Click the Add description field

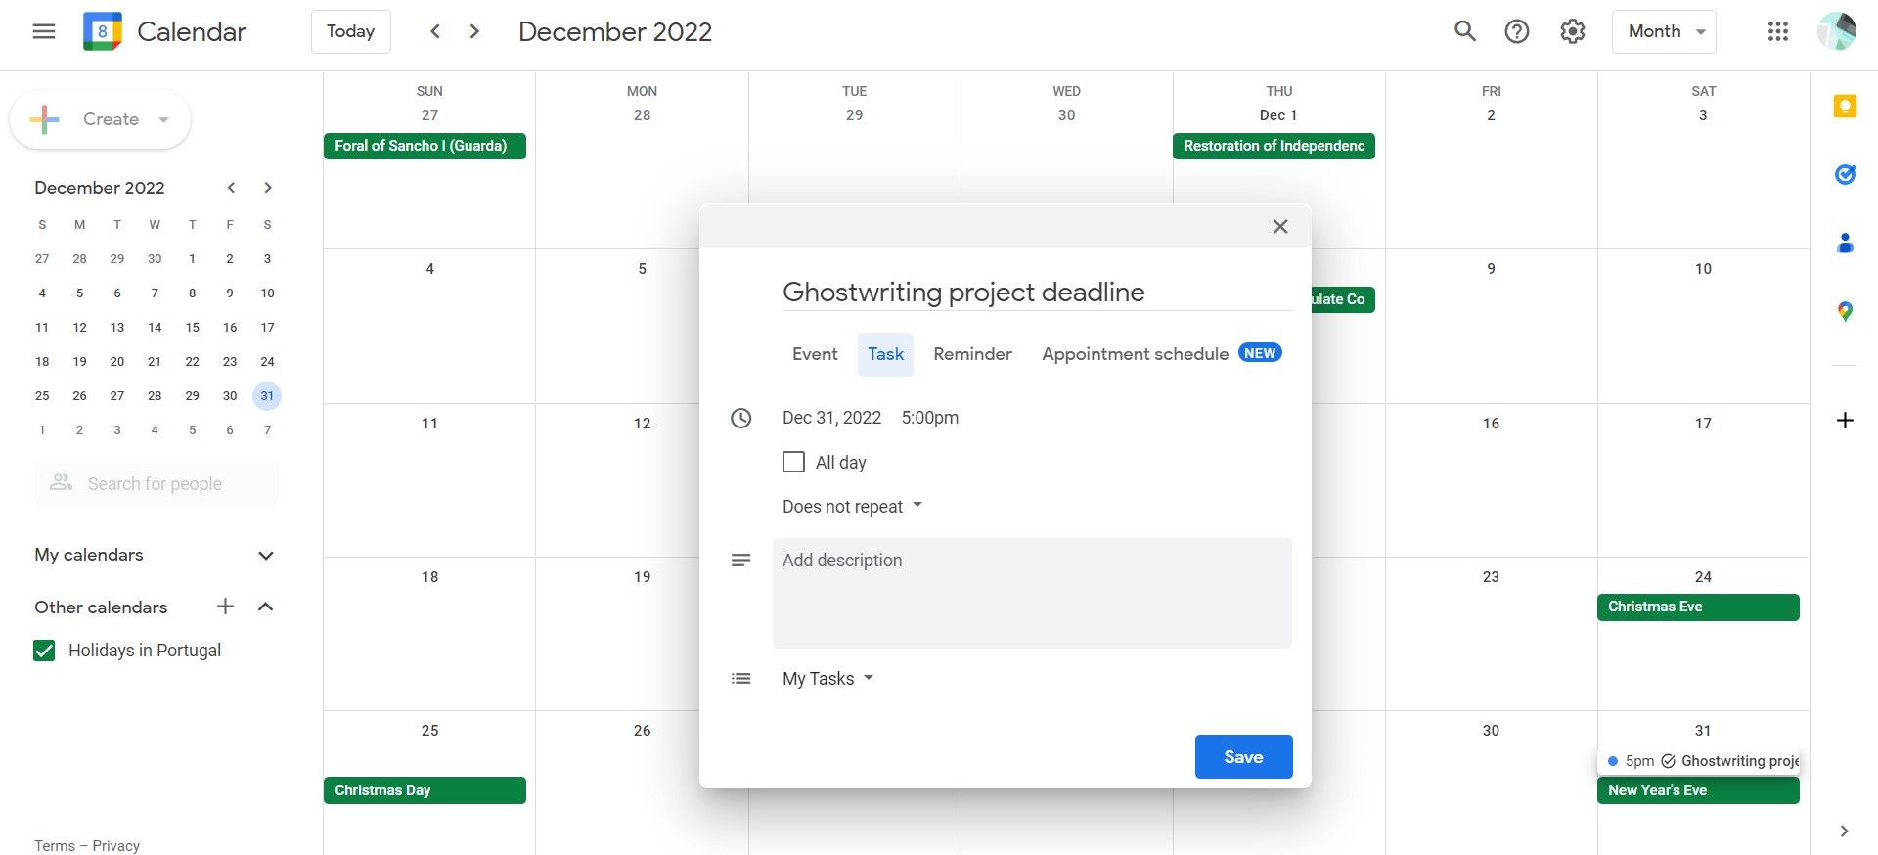click(1032, 593)
